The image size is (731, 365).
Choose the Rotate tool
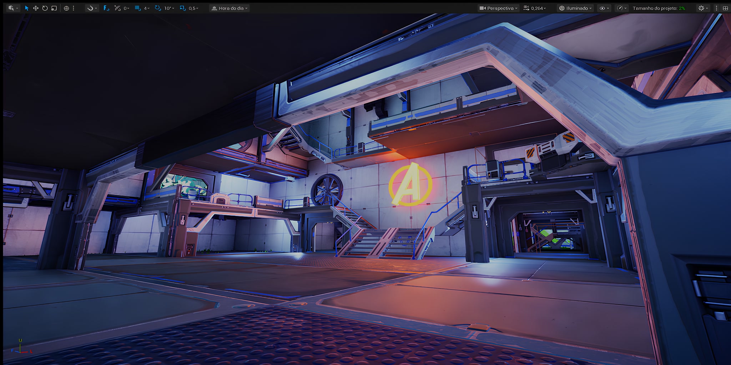pos(45,8)
